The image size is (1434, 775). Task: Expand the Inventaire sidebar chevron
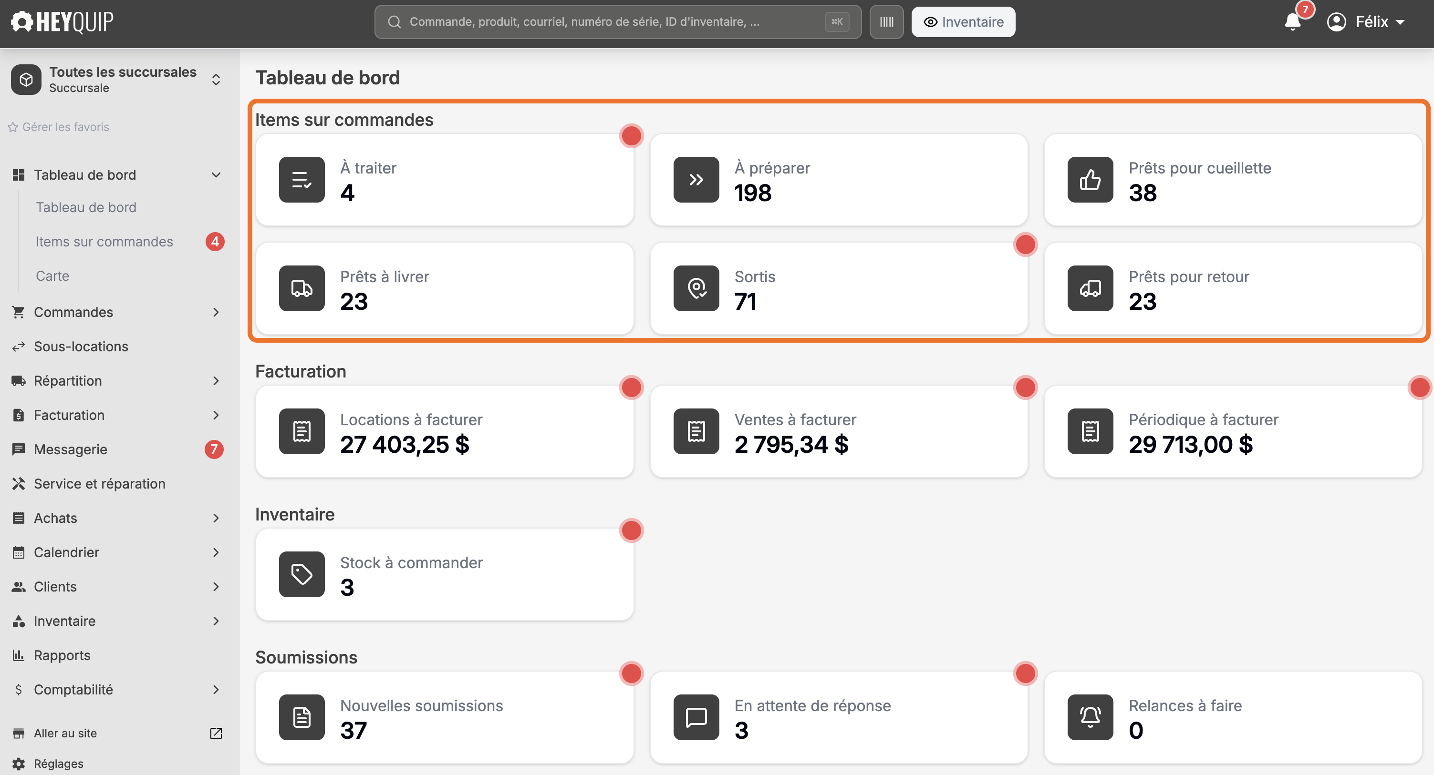(x=216, y=621)
